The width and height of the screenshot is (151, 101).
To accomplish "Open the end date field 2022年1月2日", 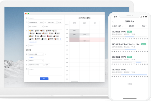I will [52, 22].
